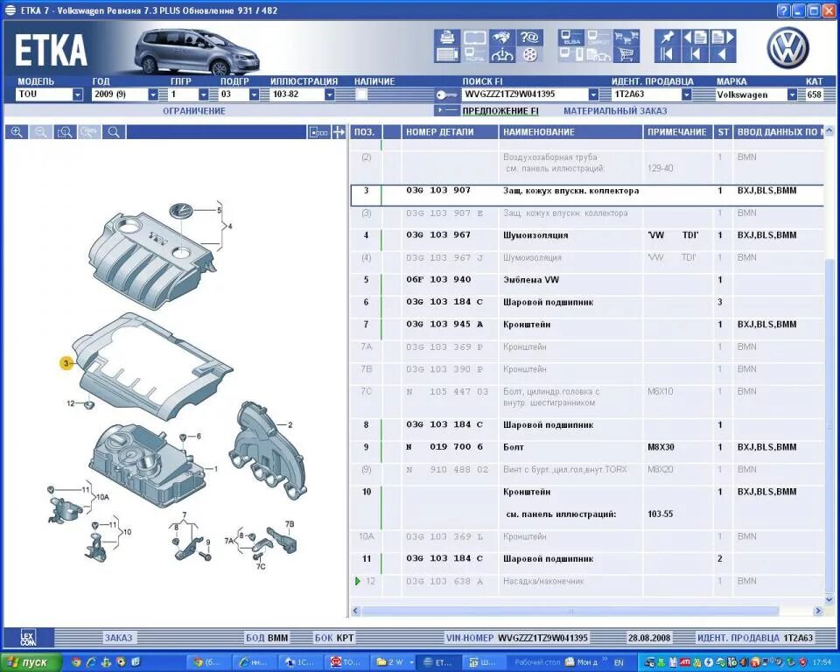Click the ЗАКАЗ button in status bar
Image resolution: width=840 pixels, height=672 pixels.
point(118,638)
